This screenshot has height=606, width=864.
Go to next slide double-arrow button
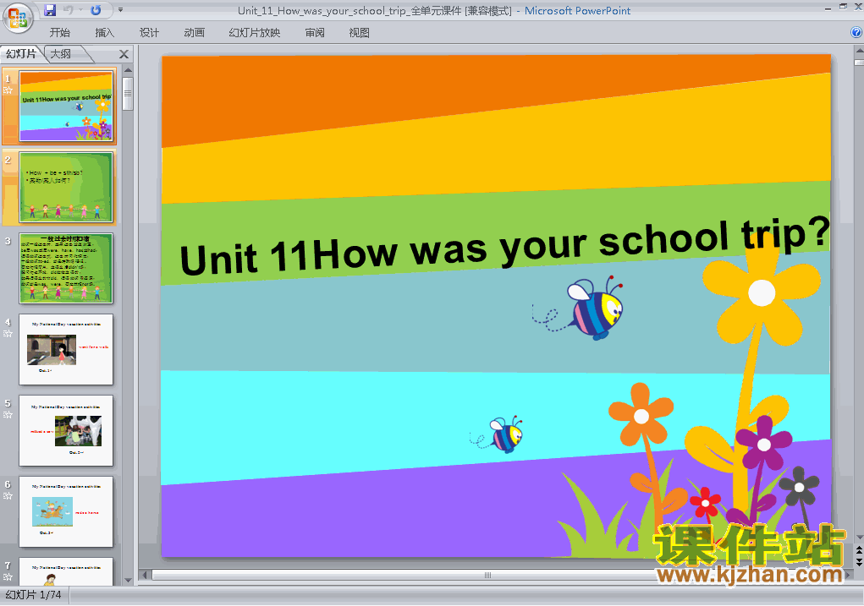coord(859,561)
